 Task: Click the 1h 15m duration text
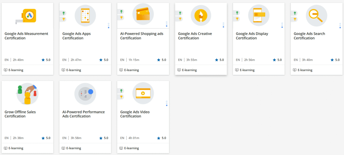[134, 60]
